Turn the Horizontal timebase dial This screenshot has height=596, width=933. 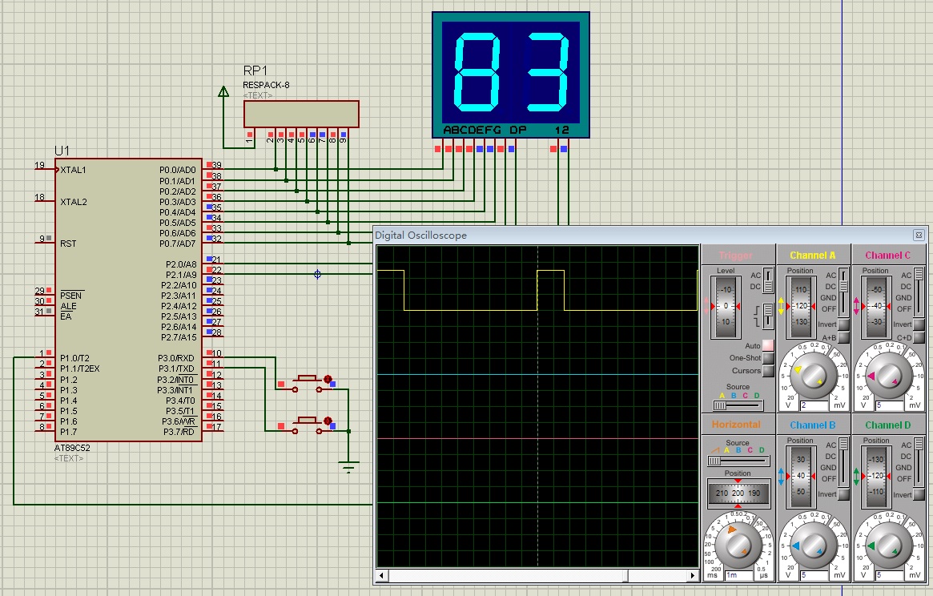(x=738, y=544)
